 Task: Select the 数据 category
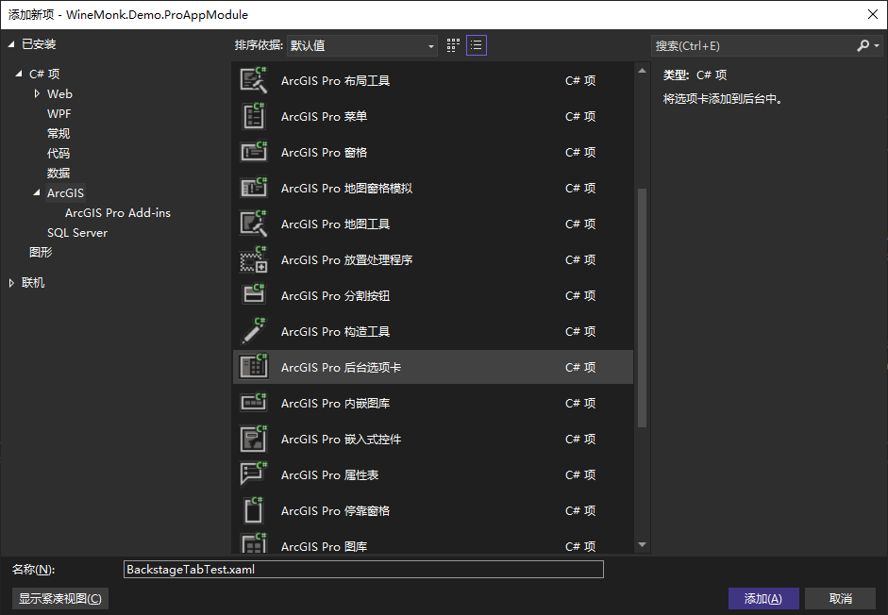pos(59,173)
